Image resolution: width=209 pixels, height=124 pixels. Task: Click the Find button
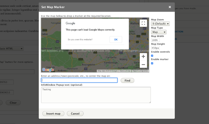pos(127,81)
